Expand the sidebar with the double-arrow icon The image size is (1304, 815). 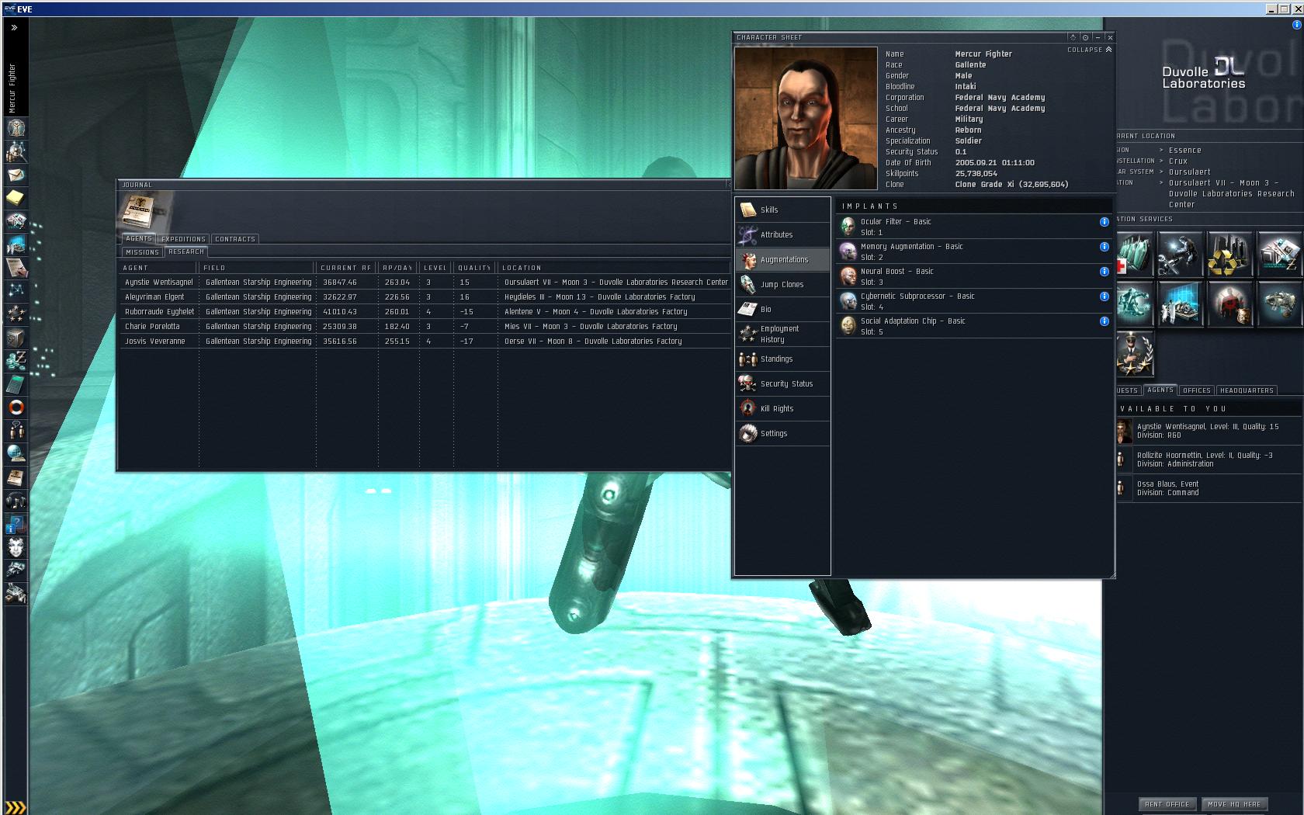14,27
